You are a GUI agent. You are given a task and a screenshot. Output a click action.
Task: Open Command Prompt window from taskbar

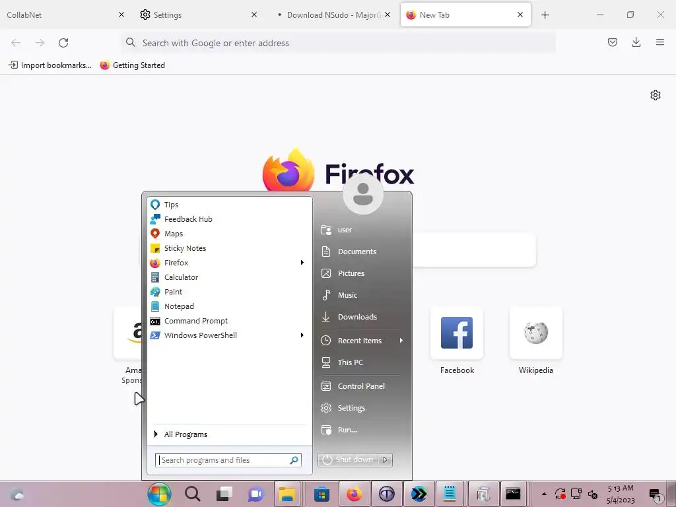point(513,494)
